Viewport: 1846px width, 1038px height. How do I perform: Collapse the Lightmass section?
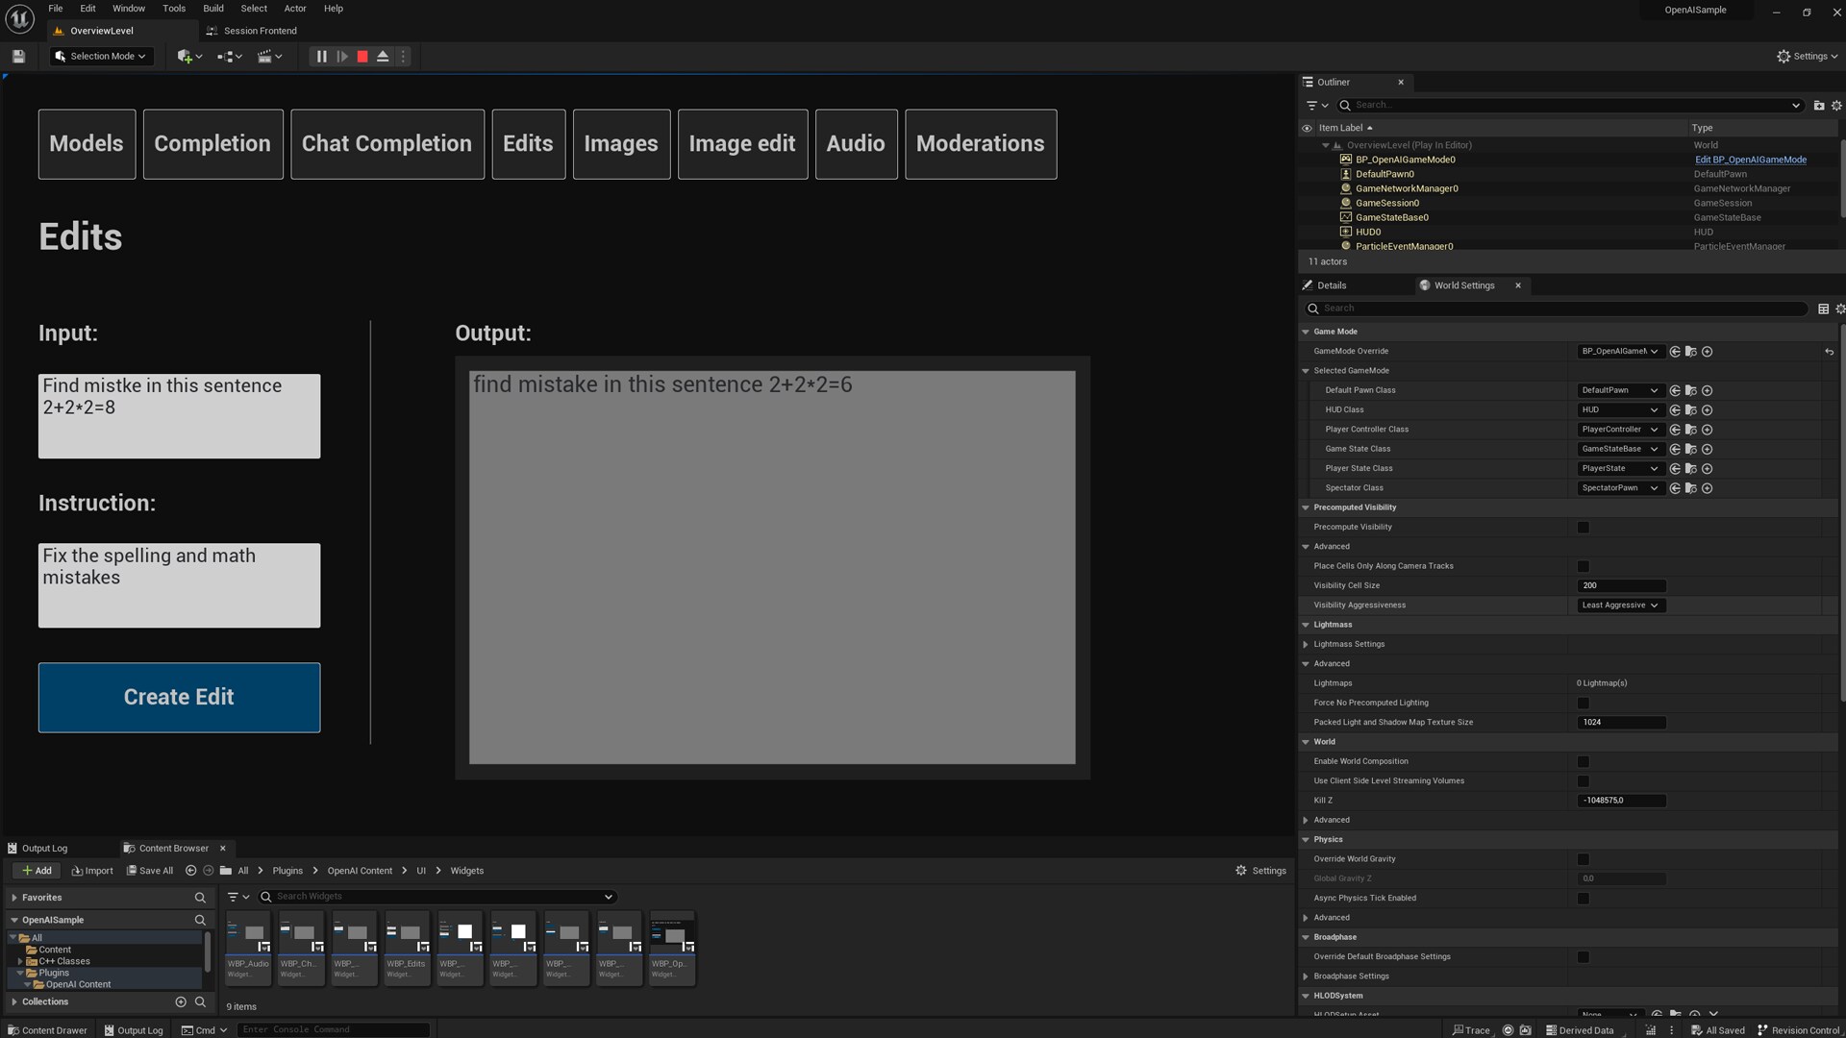(1306, 624)
